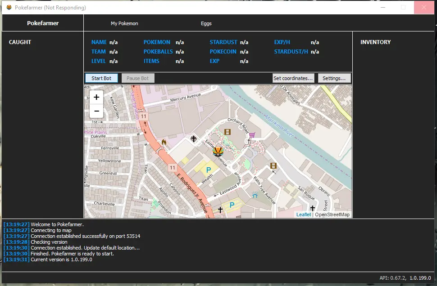Screen dimensions: 437x286
Task: Click the Palm Tree Avenue label on map
Action: (x=264, y=190)
